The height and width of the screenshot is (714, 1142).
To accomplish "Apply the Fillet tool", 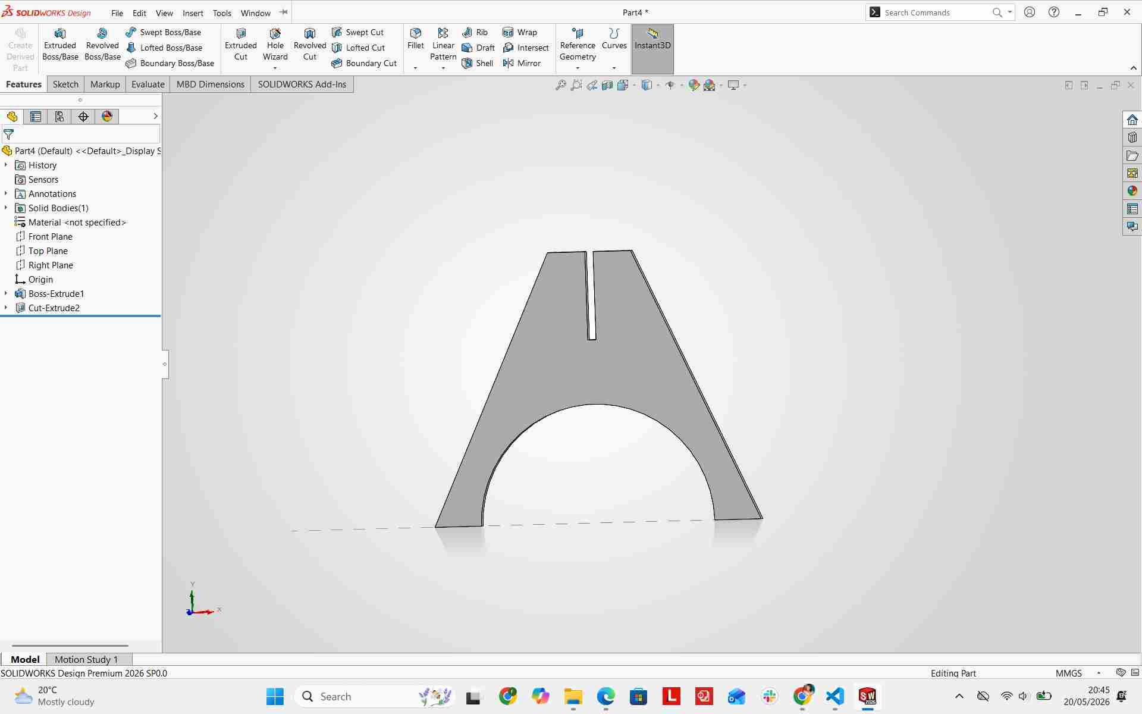I will pyautogui.click(x=416, y=39).
